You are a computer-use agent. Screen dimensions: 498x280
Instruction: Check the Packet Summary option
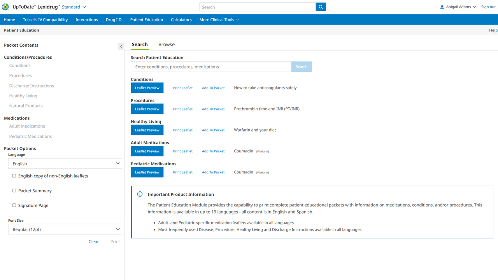coord(14,191)
